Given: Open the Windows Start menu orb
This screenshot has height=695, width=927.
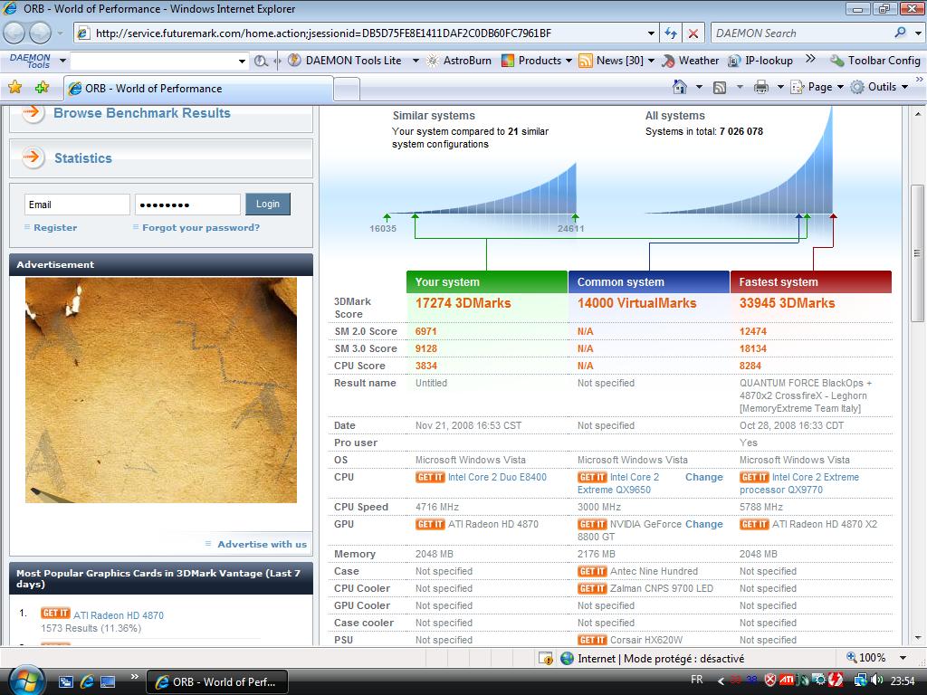Looking at the screenshot, I should (24, 680).
